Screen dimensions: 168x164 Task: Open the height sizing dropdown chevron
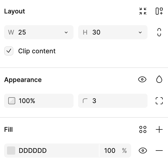pos(140,33)
